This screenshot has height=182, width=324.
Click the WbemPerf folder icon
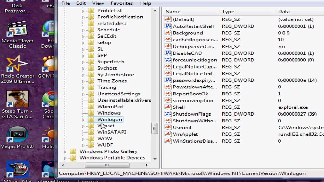pyautogui.click(x=91, y=106)
